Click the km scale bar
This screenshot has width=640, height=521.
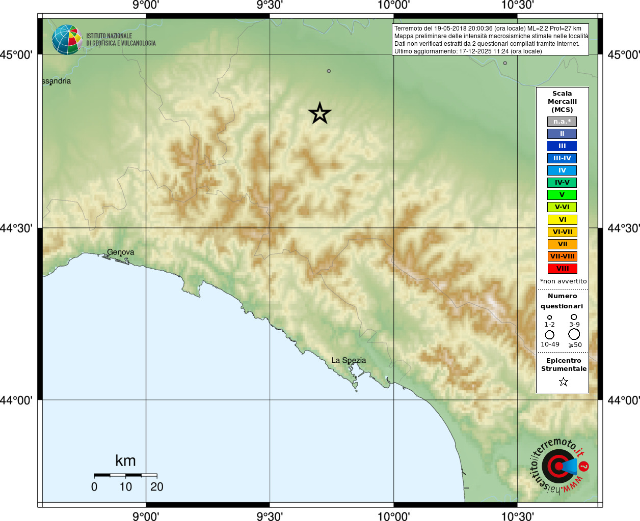pos(125,475)
